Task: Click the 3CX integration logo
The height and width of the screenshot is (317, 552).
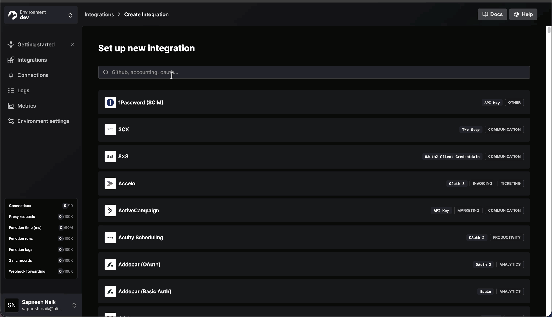Action: click(110, 130)
